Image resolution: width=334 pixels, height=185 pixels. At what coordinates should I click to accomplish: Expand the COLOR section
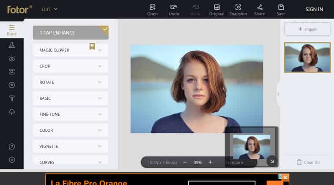point(71,130)
